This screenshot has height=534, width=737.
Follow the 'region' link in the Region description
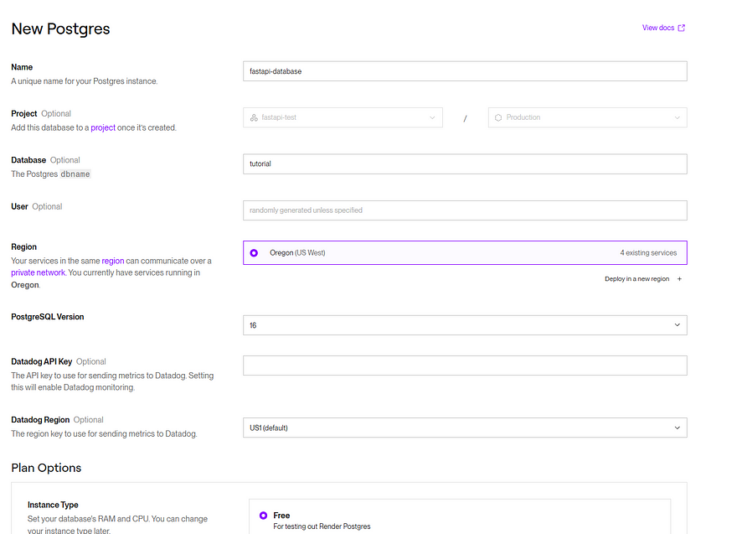pyautogui.click(x=112, y=261)
